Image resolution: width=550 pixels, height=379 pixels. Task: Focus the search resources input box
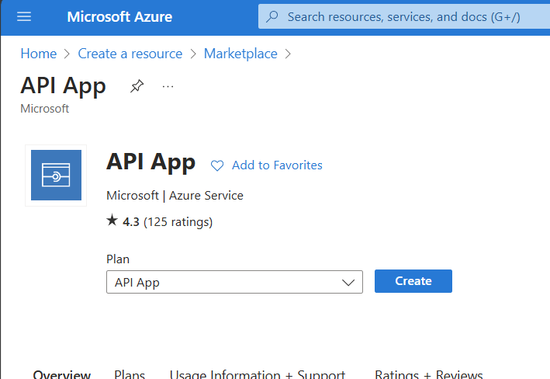coord(403,16)
